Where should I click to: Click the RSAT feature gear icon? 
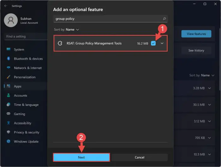click(60, 43)
